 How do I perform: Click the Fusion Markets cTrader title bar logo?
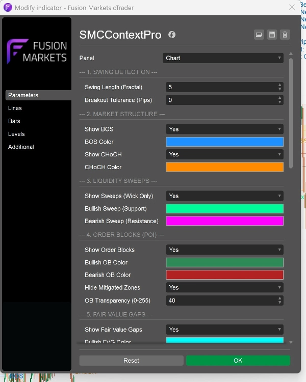point(8,8)
